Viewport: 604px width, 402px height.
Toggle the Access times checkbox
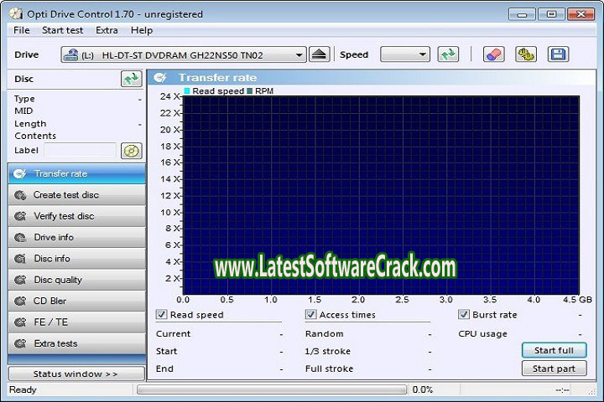click(x=311, y=315)
